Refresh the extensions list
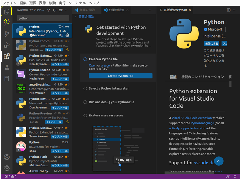This screenshot has width=240, height=179. coord(55,10)
